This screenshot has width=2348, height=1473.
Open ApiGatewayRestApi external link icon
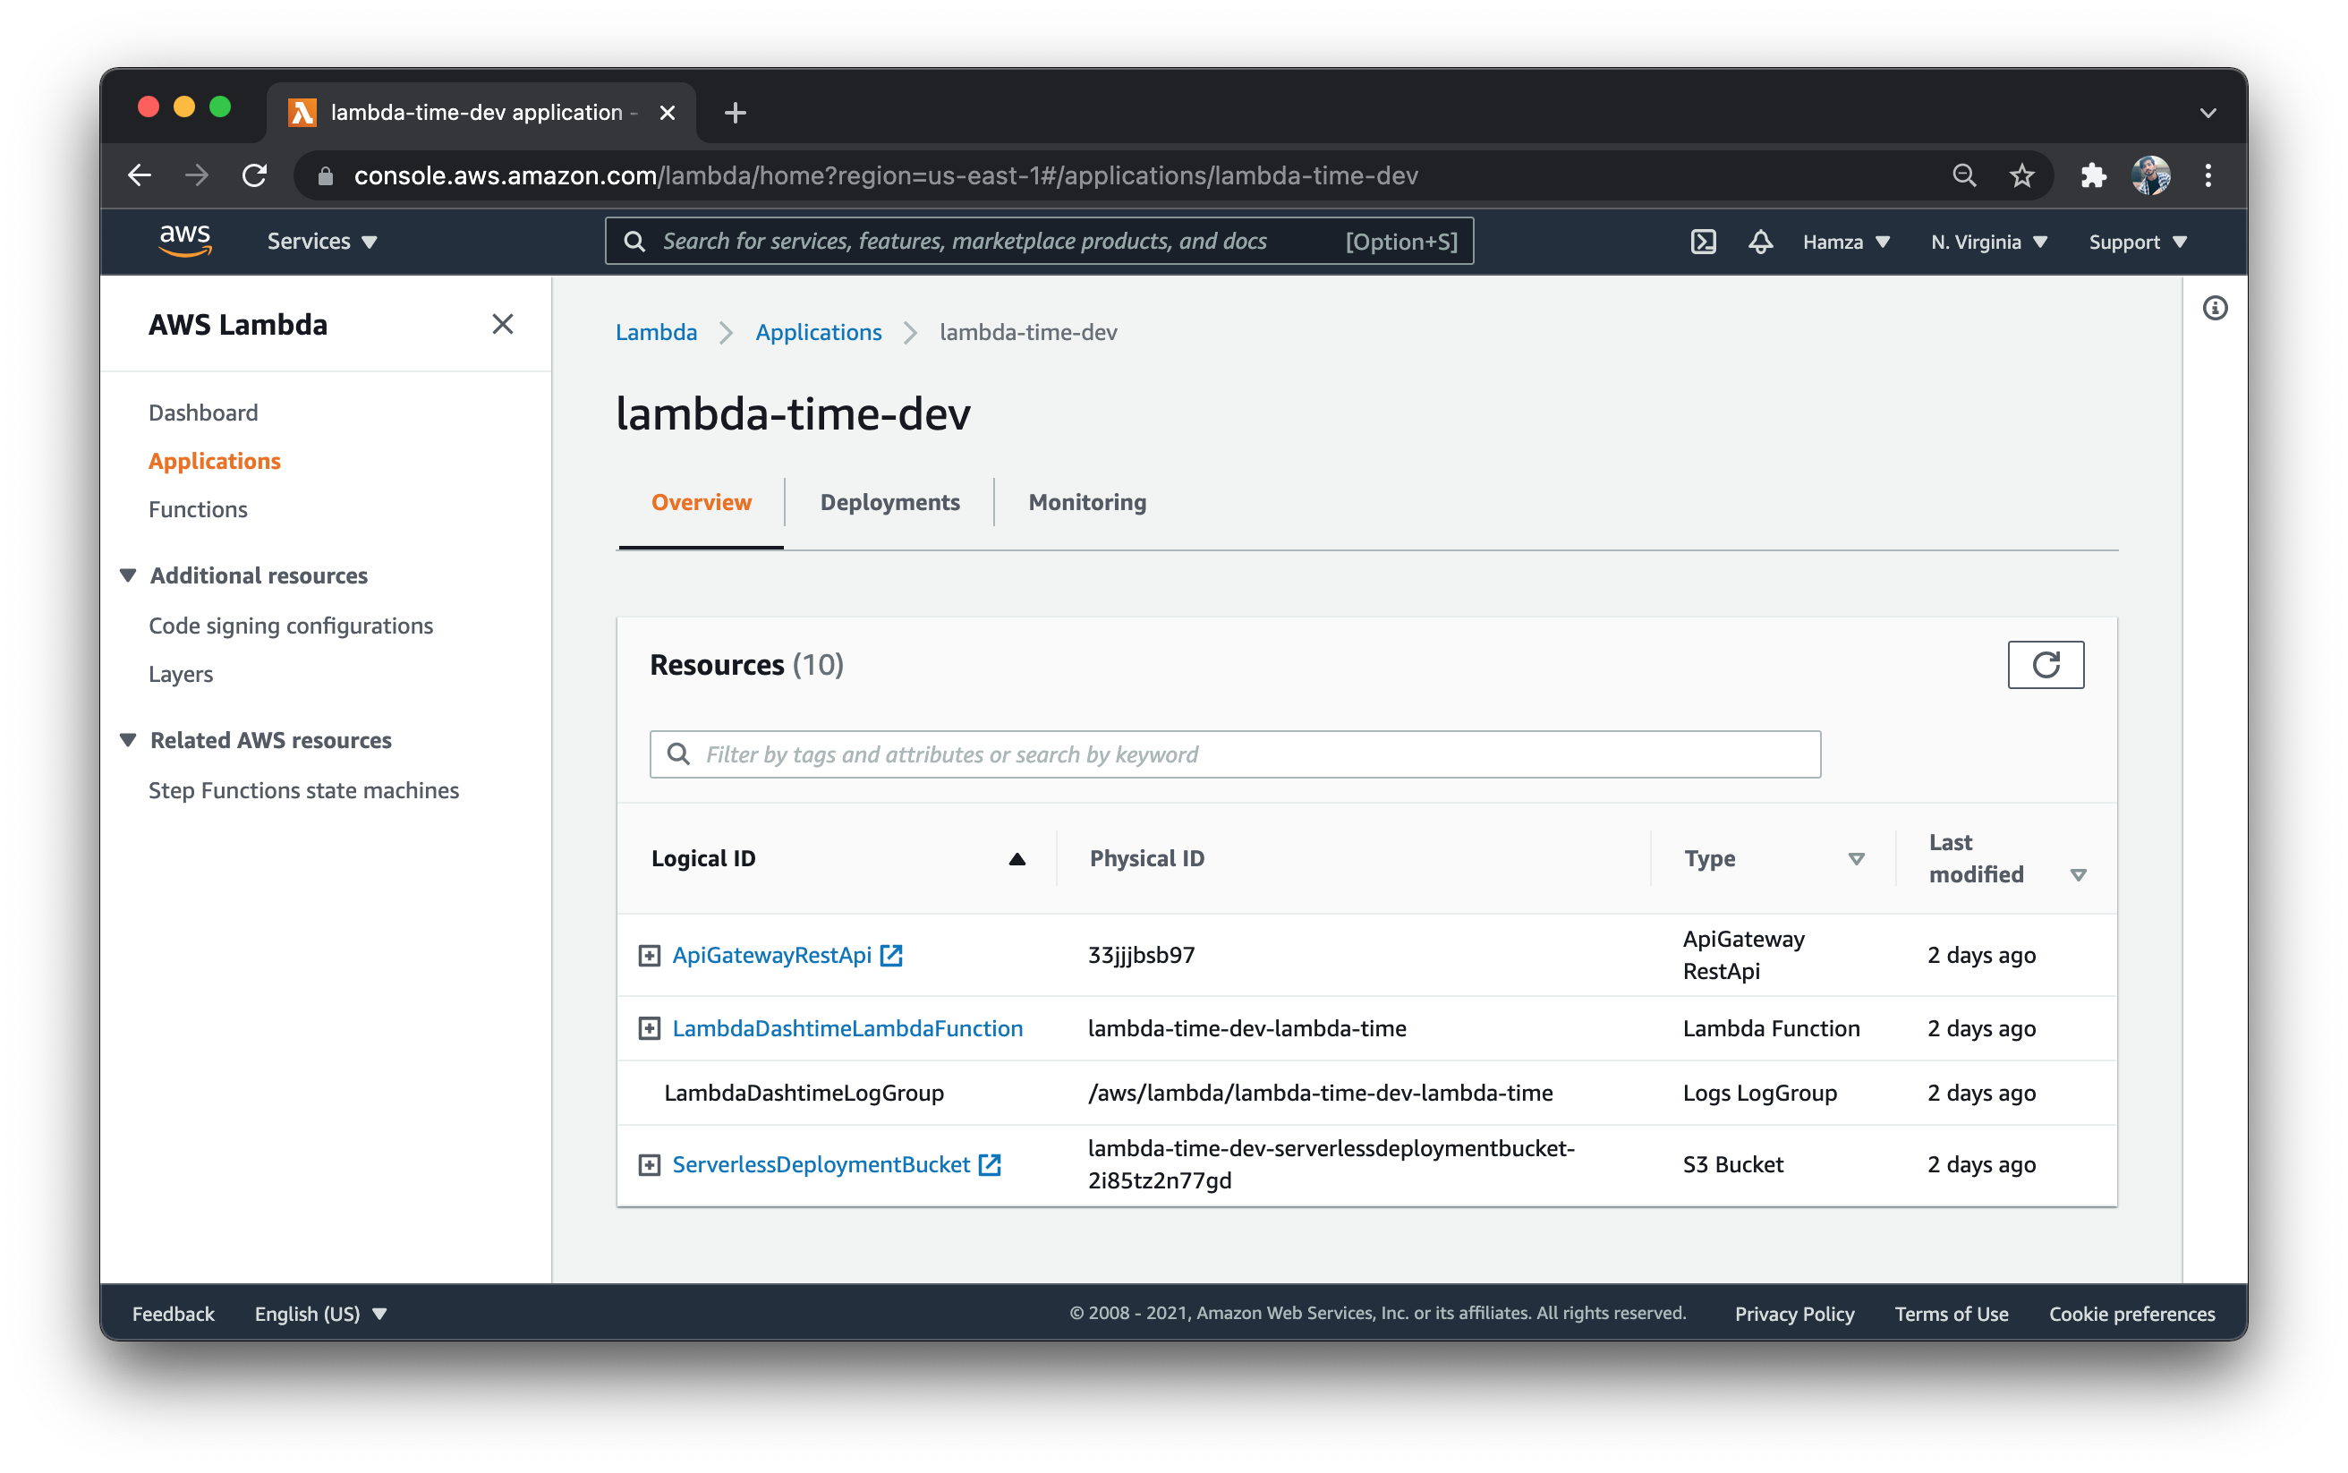(891, 956)
